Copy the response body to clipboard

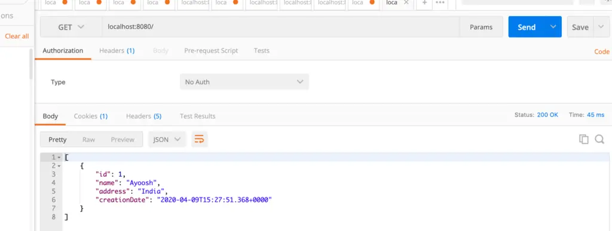[x=583, y=139]
